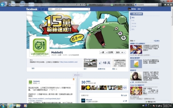Select 8月 in timeline navigator

tap(133, 21)
